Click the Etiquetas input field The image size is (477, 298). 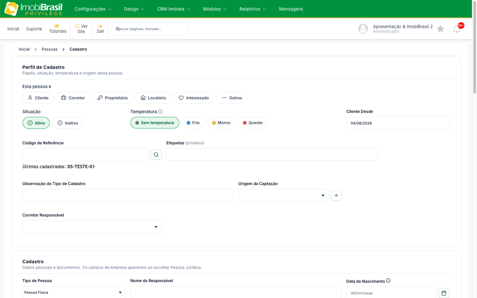(272, 154)
